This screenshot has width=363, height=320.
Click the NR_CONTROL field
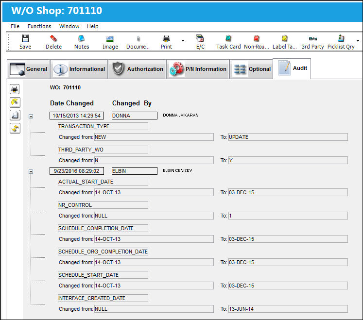[103, 205]
